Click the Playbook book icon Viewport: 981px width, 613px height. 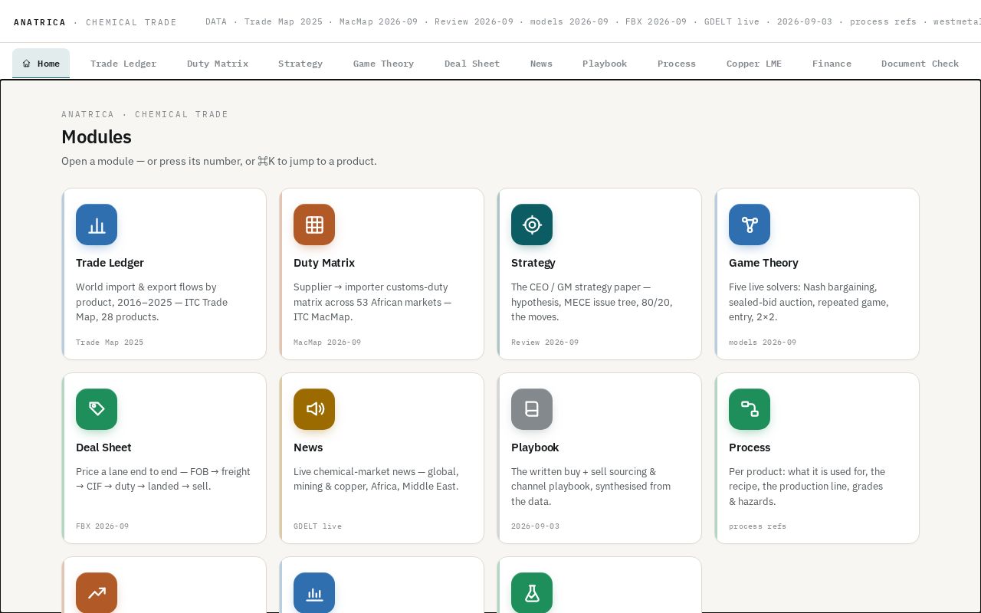[532, 409]
